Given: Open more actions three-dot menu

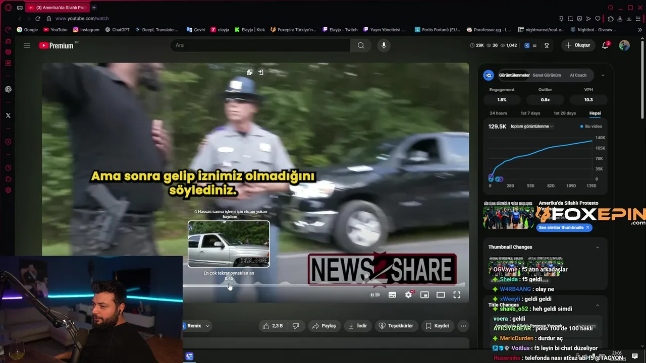Looking at the screenshot, I should coord(463,326).
